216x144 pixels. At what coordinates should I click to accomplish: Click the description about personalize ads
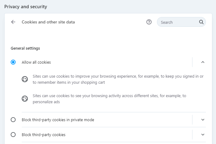109,99
